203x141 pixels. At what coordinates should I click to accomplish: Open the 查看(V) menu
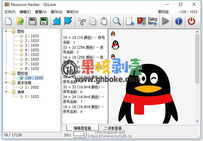[41, 12]
